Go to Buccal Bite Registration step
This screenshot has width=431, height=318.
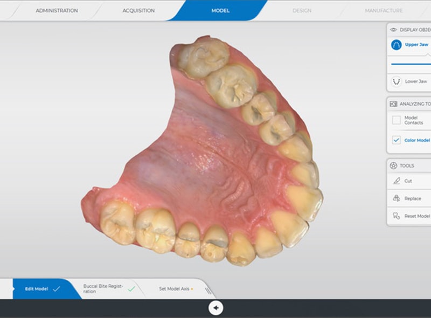(x=103, y=289)
